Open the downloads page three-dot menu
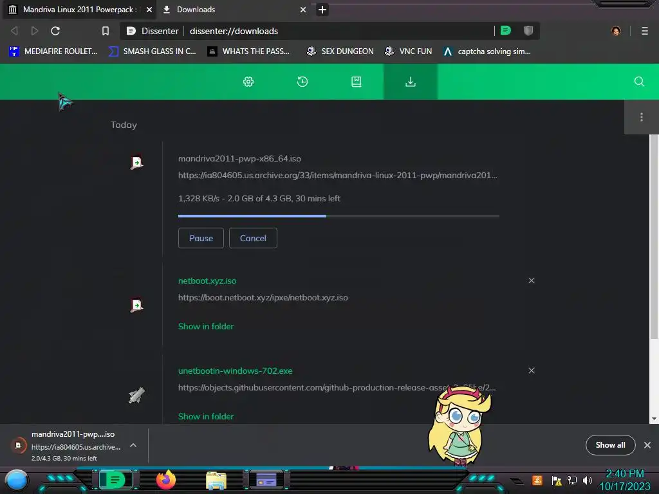 click(x=642, y=117)
